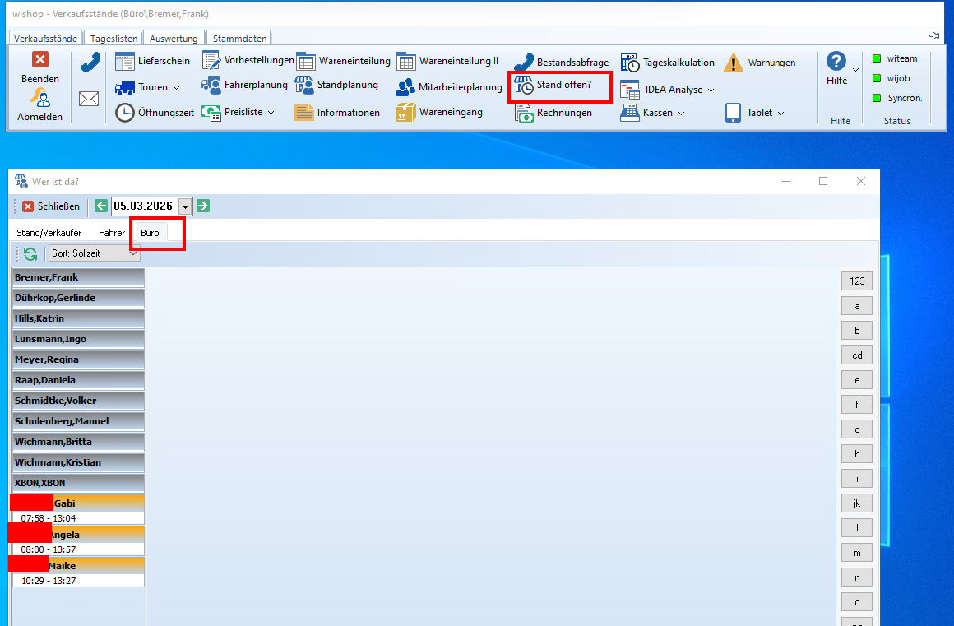Click the telephone icon in ribbon
Image resolution: width=954 pixels, height=626 pixels.
tap(90, 63)
